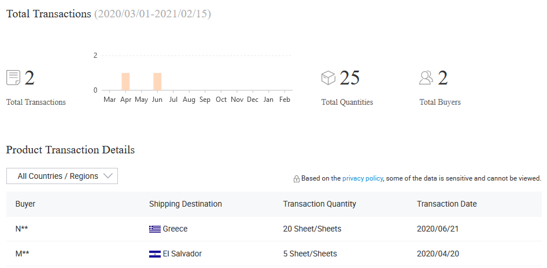Select the Buyer column header
This screenshot has height=268, width=547.
point(25,204)
